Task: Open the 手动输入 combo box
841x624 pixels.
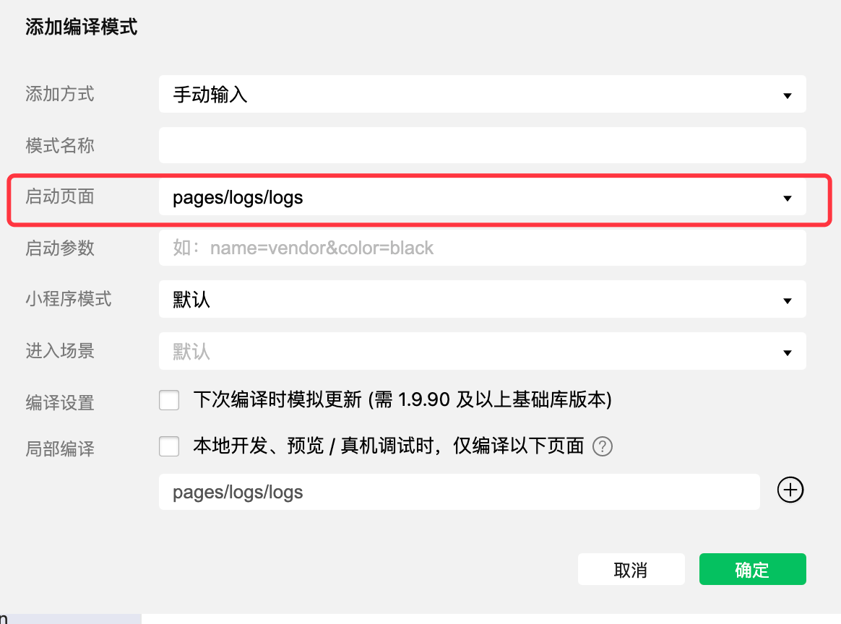Action: point(482,94)
